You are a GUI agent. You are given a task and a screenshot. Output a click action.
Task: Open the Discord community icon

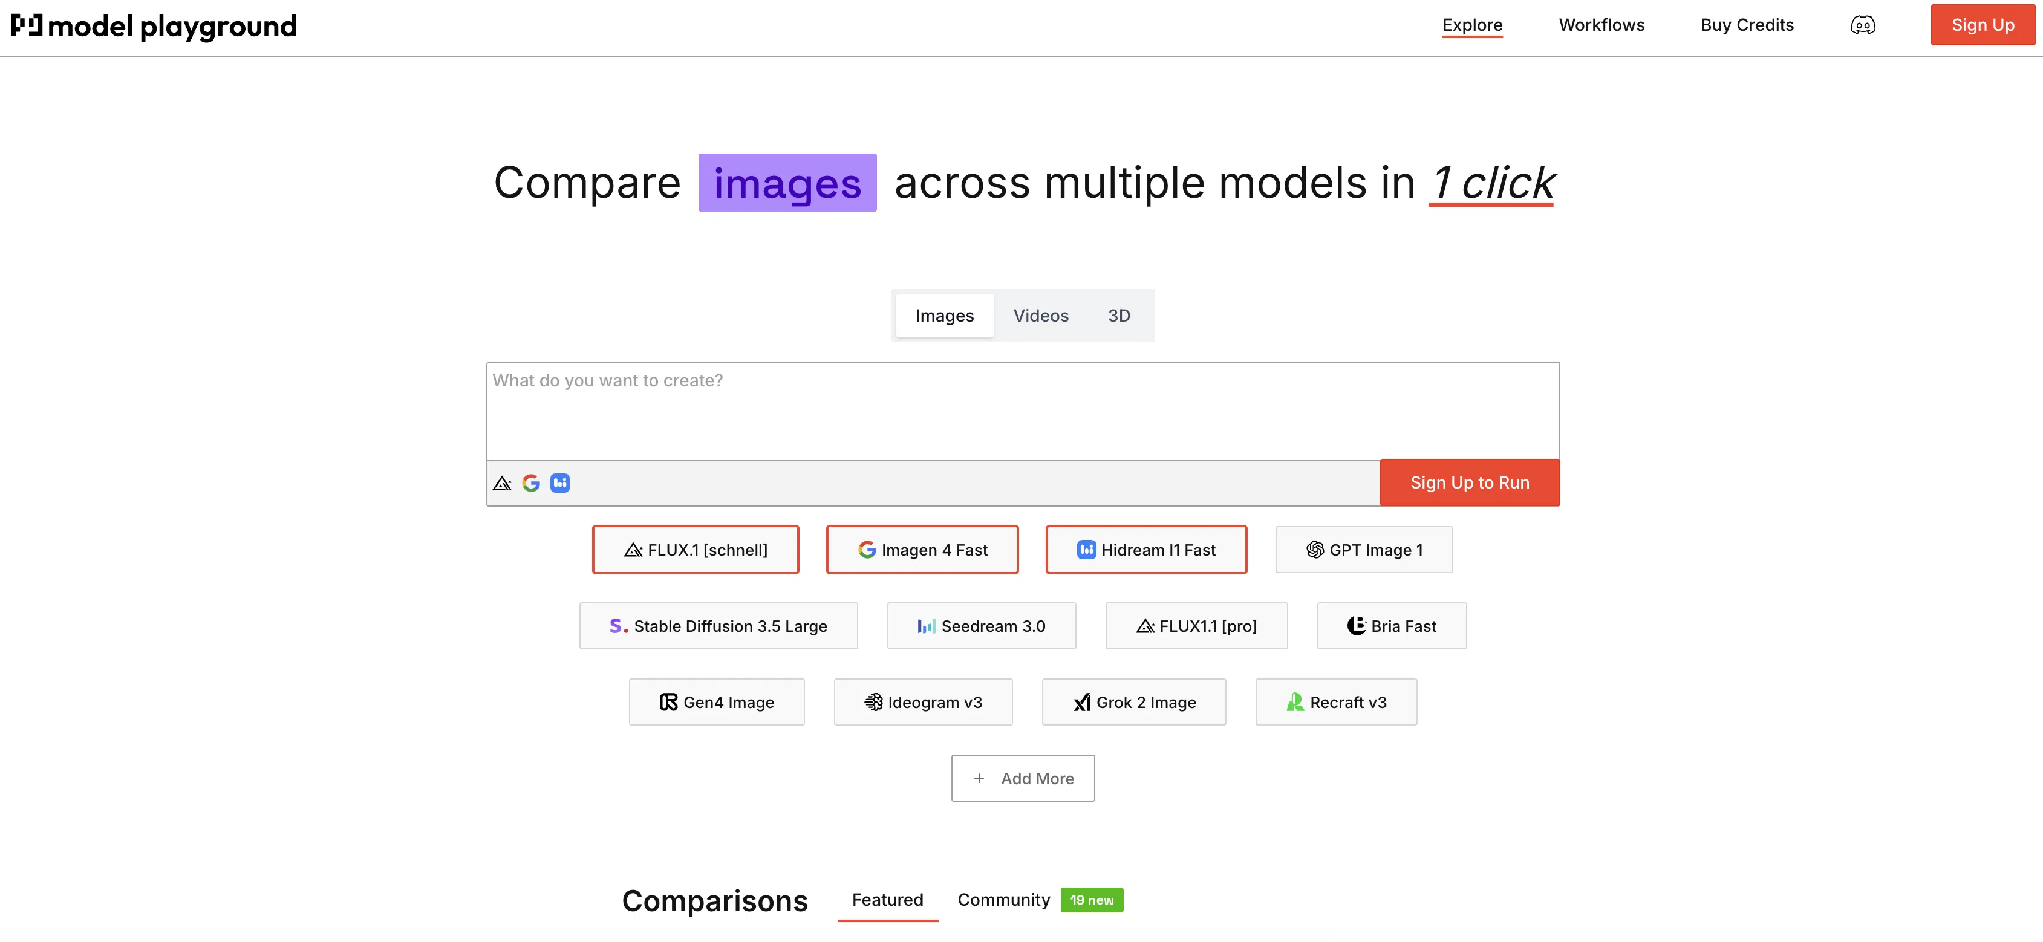click(1862, 25)
